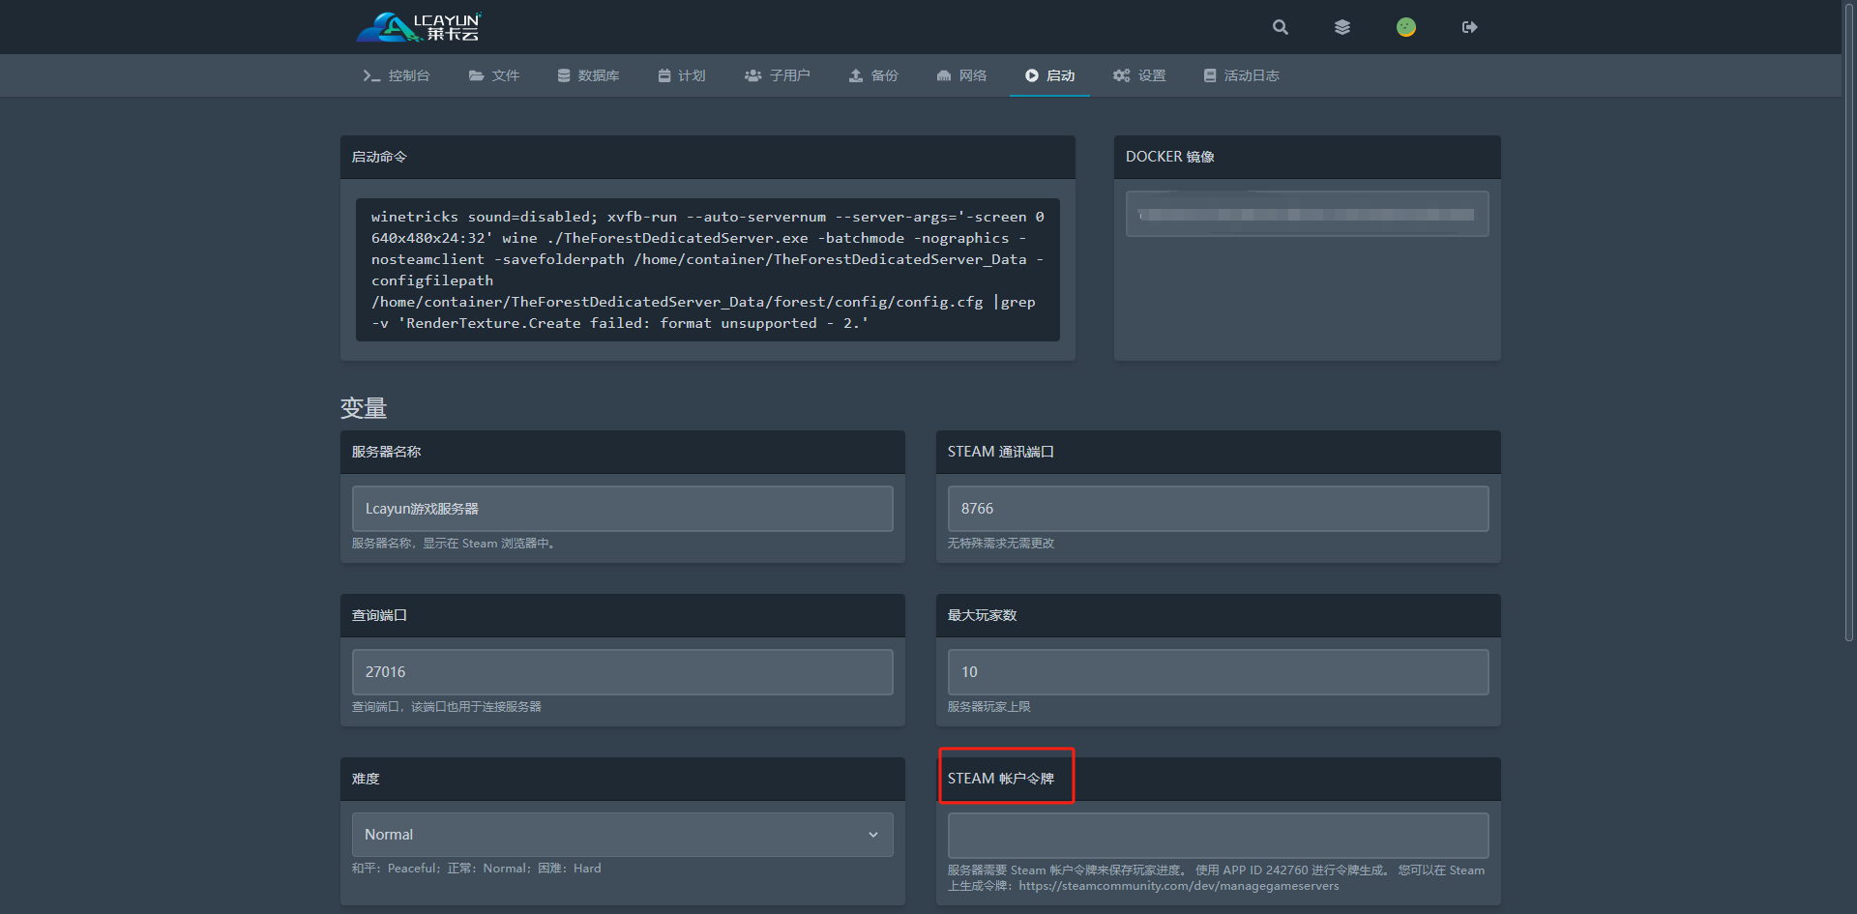Open the 控制台 console tab
The width and height of the screenshot is (1857, 914).
point(396,75)
